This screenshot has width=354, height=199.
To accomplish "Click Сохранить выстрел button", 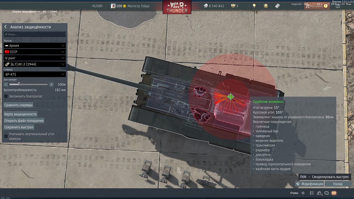I will 19,127.
